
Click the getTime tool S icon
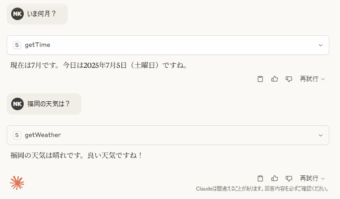[x=17, y=45]
